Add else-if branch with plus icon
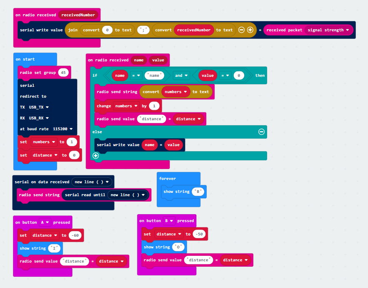This screenshot has width=368, height=288. point(95,156)
